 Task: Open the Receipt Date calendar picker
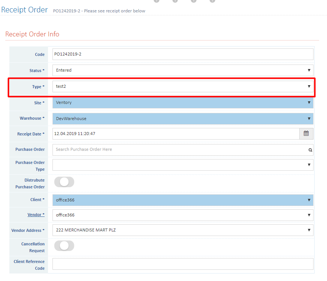306,134
